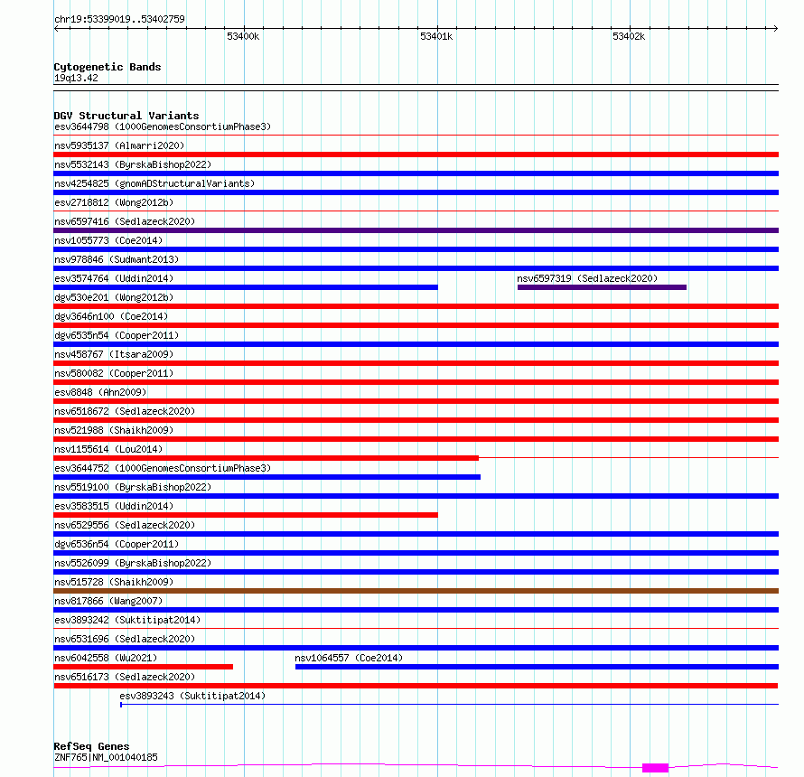Viewport: 804px width, 777px height.
Task: Select nsv515728 (Shaikh2009) variant label
Action: tap(114, 582)
